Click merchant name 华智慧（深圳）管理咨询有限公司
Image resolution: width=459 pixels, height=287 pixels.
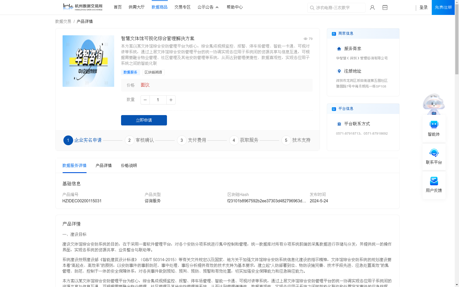point(362,58)
